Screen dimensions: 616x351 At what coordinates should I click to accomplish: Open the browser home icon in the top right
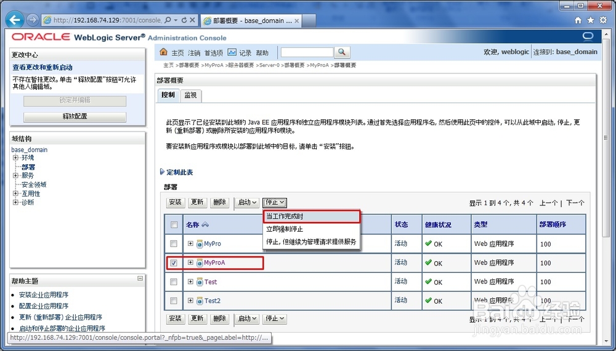point(578,20)
